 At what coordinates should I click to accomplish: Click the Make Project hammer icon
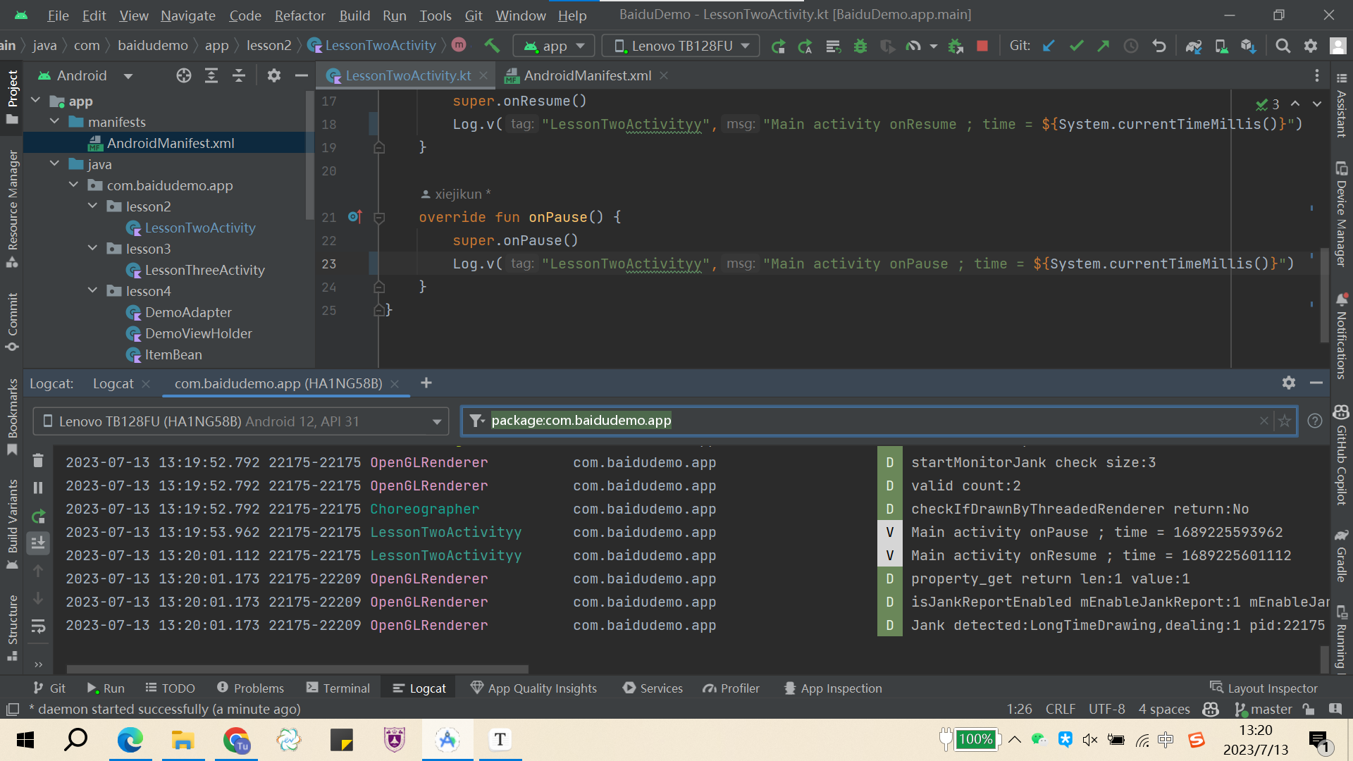pyautogui.click(x=492, y=46)
